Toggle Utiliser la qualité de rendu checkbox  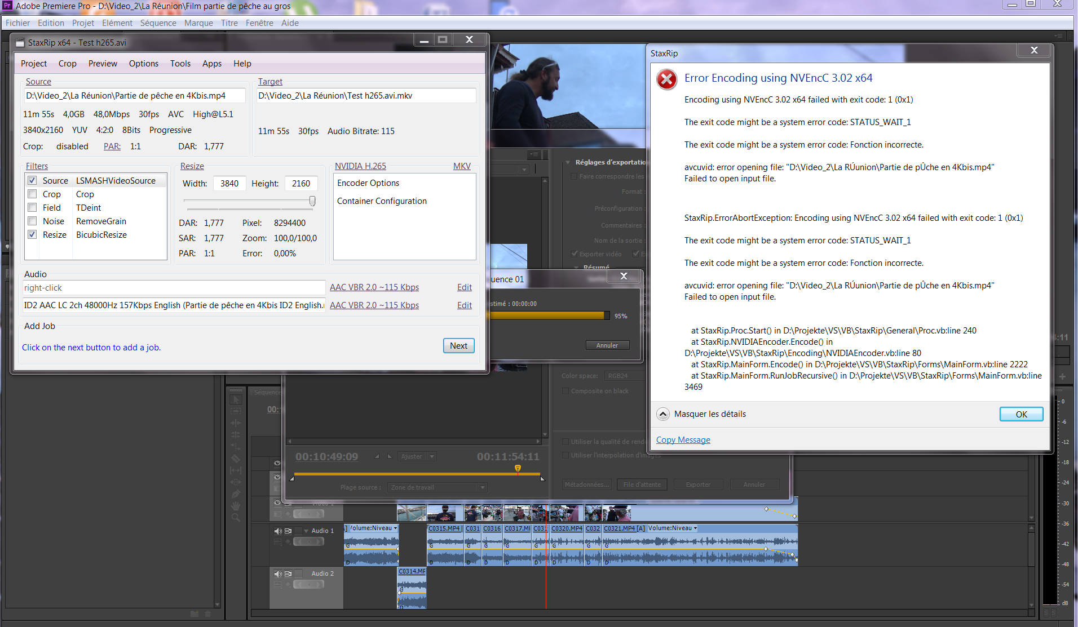tap(565, 442)
